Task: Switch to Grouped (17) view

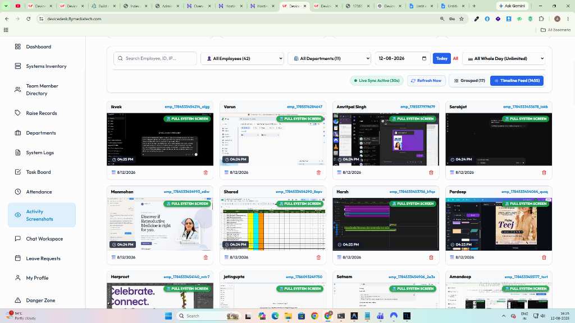Action: click(x=469, y=81)
